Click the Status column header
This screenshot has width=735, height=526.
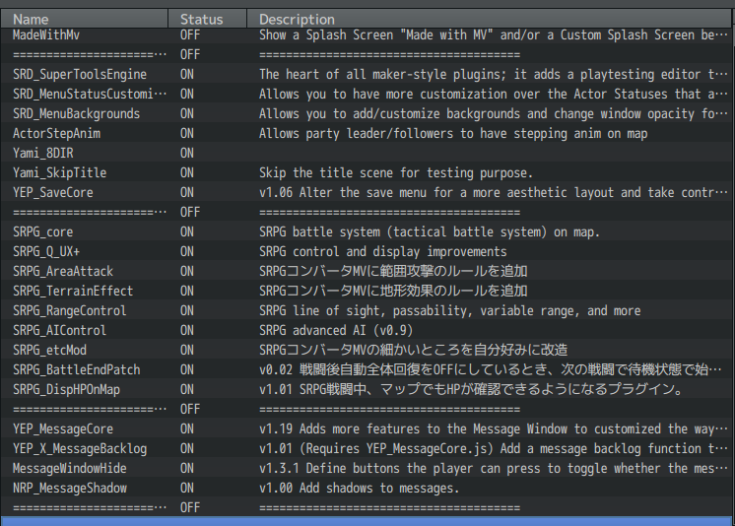(207, 19)
